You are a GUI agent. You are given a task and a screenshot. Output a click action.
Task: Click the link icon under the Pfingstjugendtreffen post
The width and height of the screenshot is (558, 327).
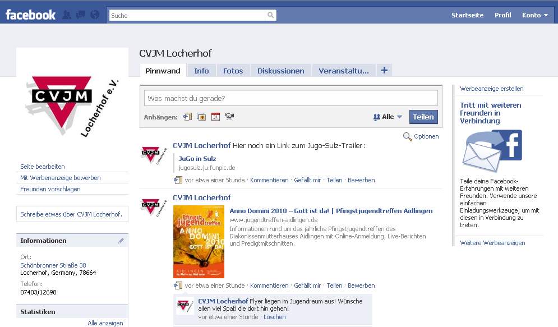[x=178, y=285]
